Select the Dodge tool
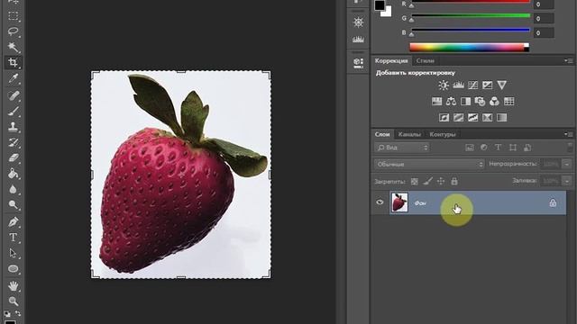This screenshot has height=324, width=577. (14, 204)
